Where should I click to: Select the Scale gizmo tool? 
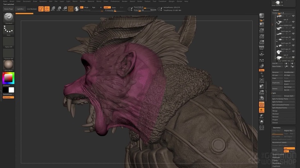(x=59, y=9)
